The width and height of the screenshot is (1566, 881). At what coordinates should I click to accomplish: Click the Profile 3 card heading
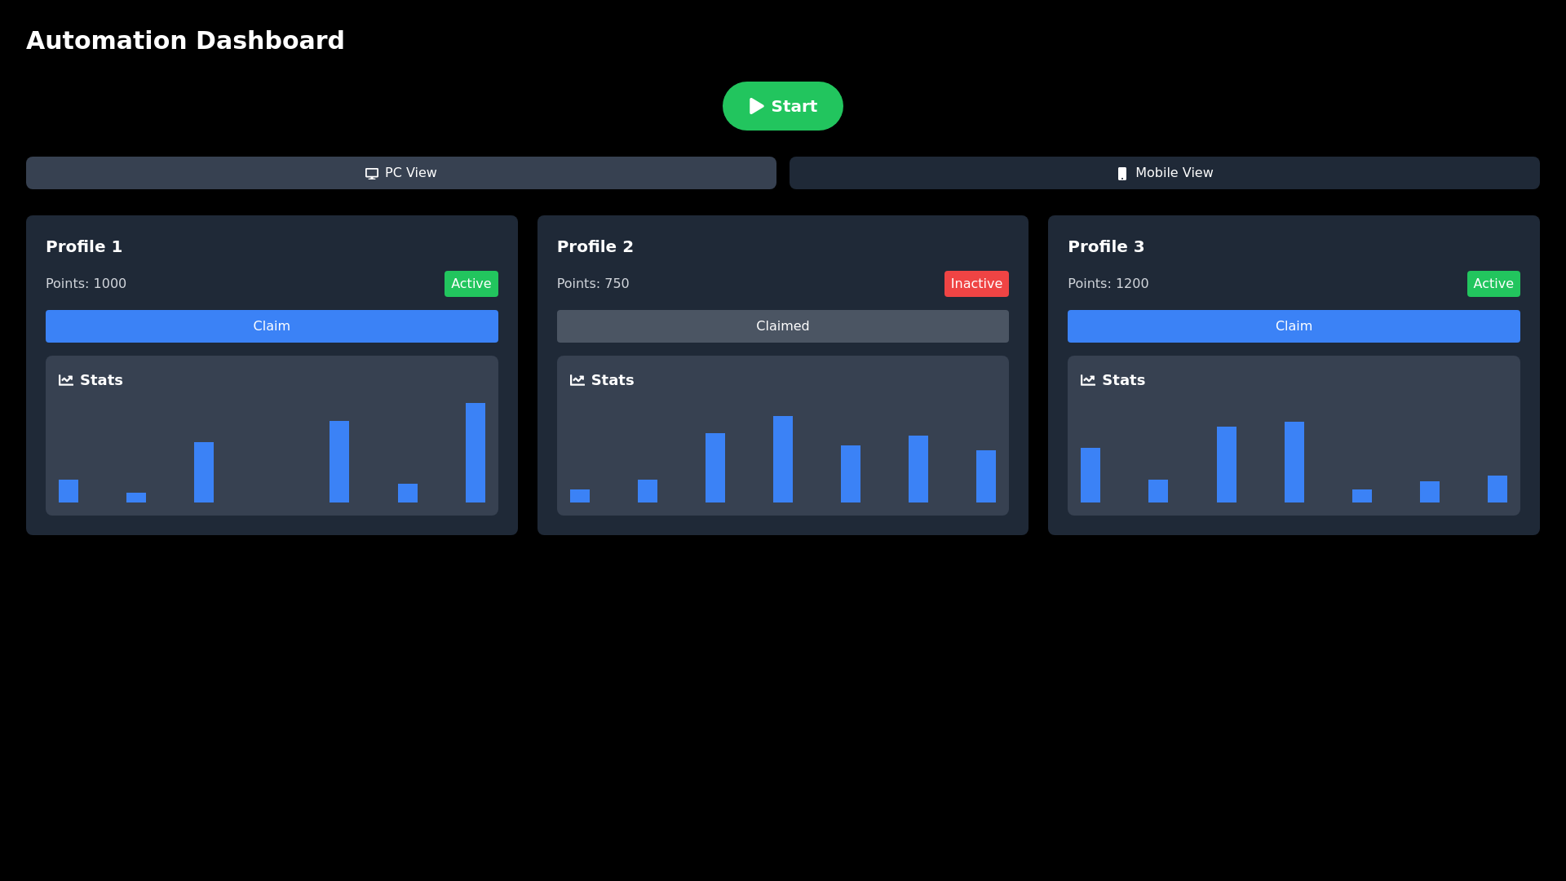coord(1105,246)
